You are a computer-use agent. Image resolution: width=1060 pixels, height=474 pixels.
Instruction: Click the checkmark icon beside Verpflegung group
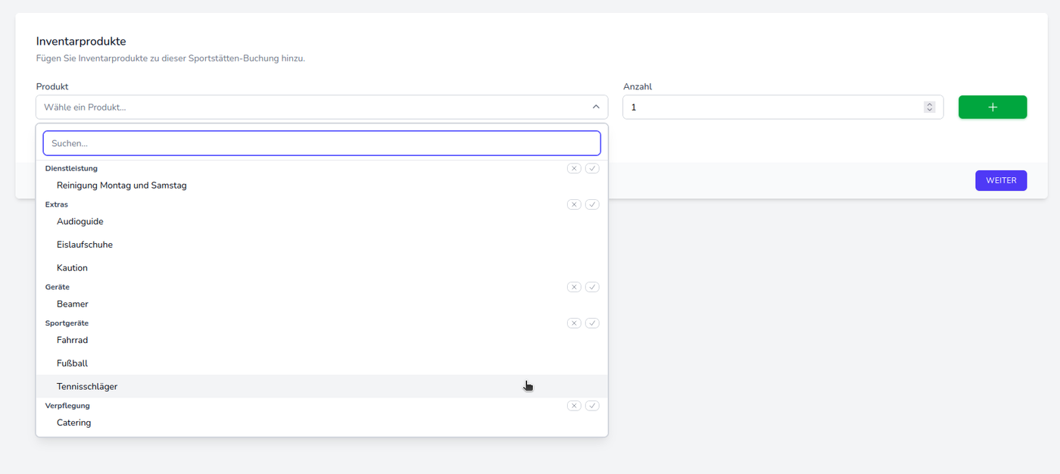[x=592, y=406]
